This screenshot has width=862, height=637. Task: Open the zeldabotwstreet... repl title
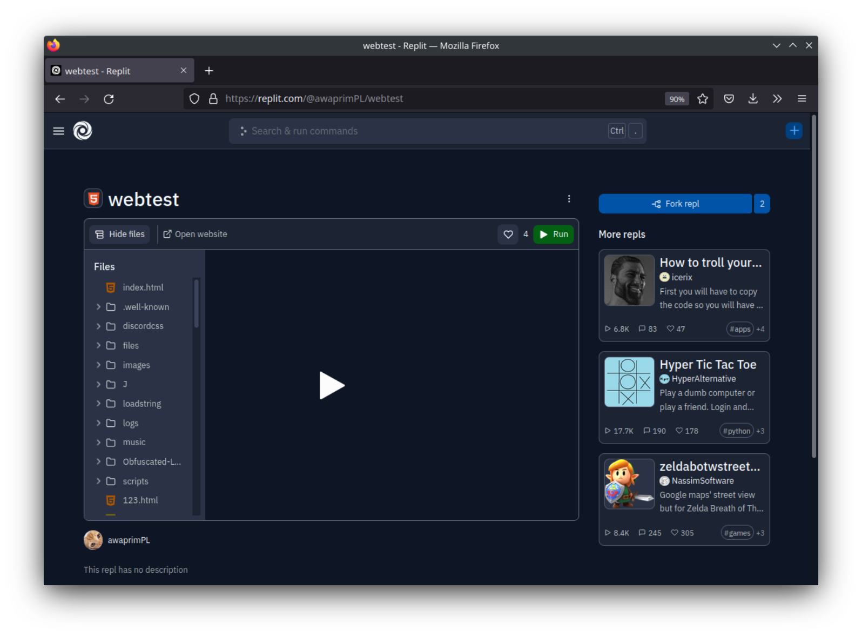click(710, 467)
